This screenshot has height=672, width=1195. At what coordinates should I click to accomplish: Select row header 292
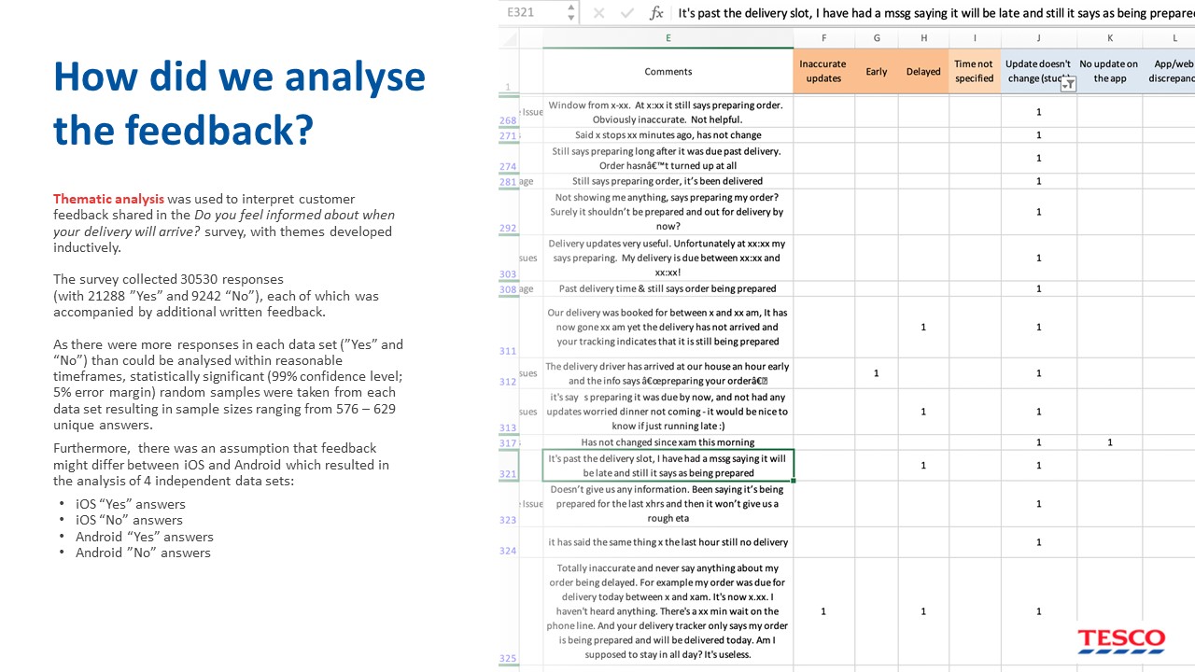509,211
